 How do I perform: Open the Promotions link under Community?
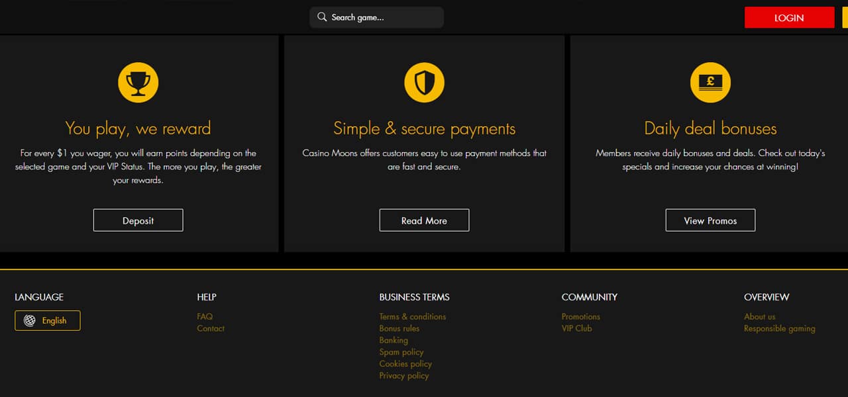pyautogui.click(x=581, y=316)
